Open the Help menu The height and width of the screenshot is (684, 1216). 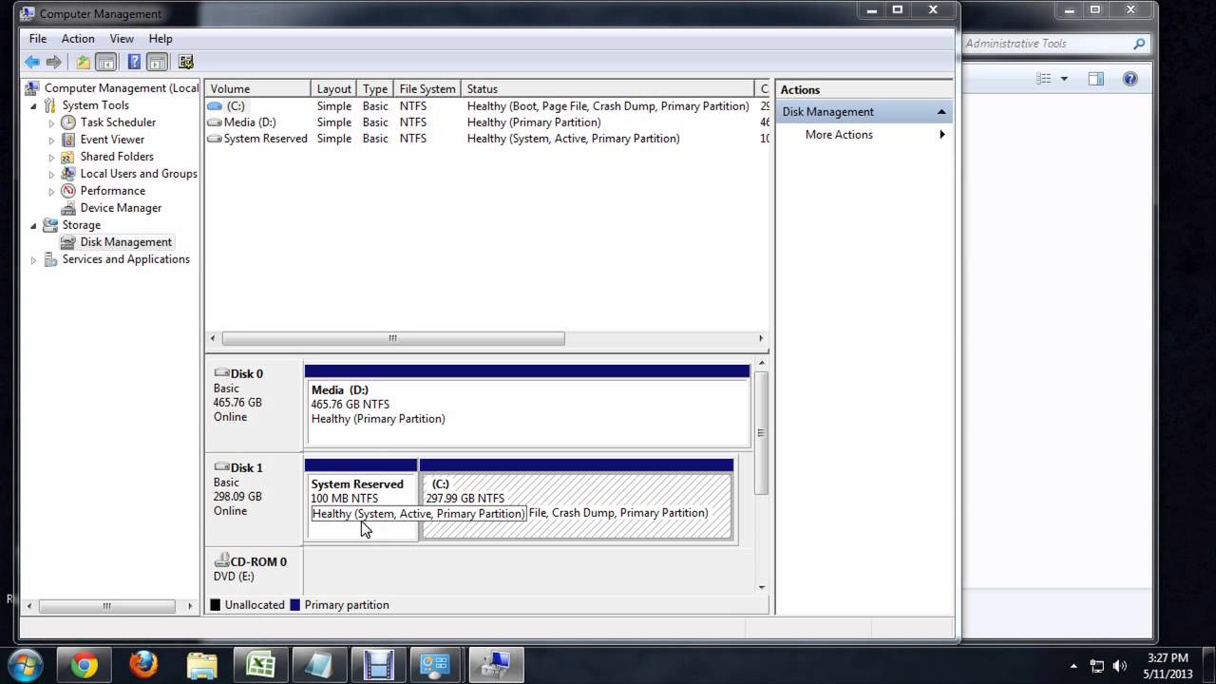(x=161, y=39)
